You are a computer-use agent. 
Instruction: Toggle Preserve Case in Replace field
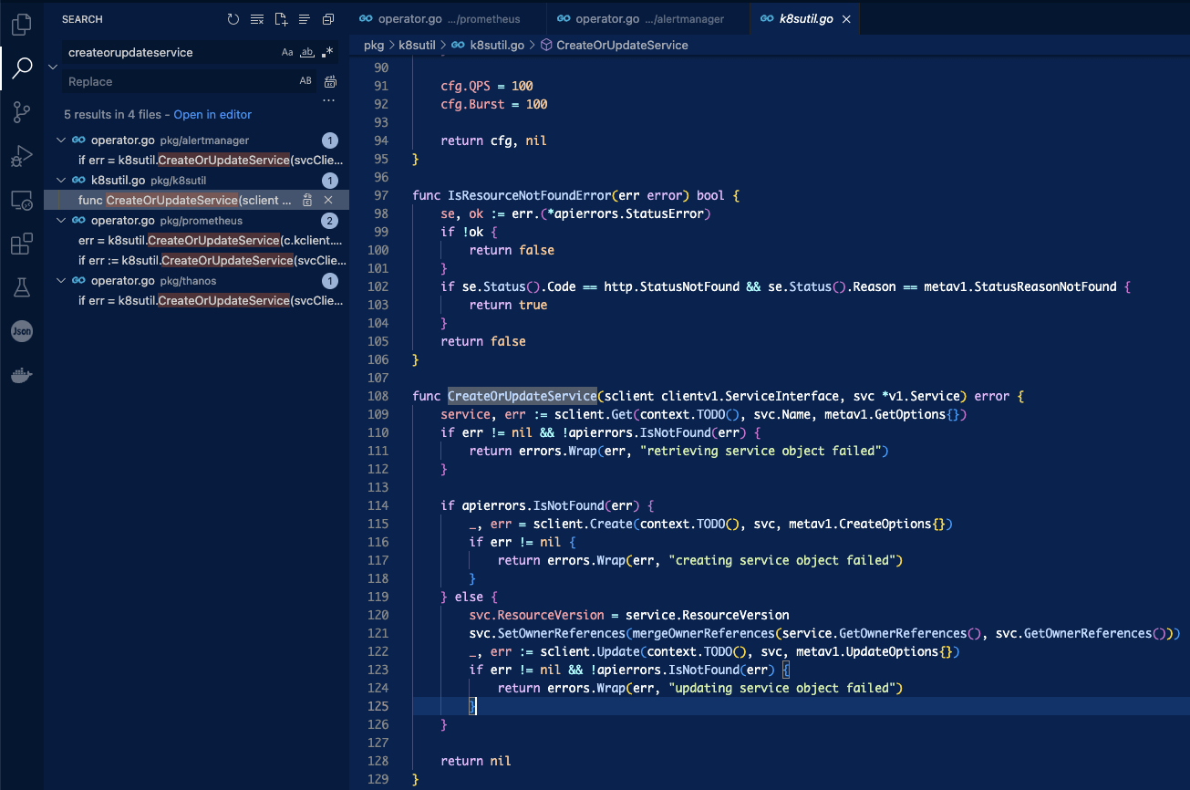click(x=305, y=81)
